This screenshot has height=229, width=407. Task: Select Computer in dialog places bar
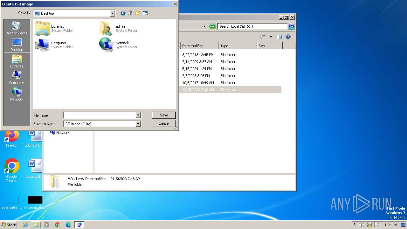pos(17,77)
